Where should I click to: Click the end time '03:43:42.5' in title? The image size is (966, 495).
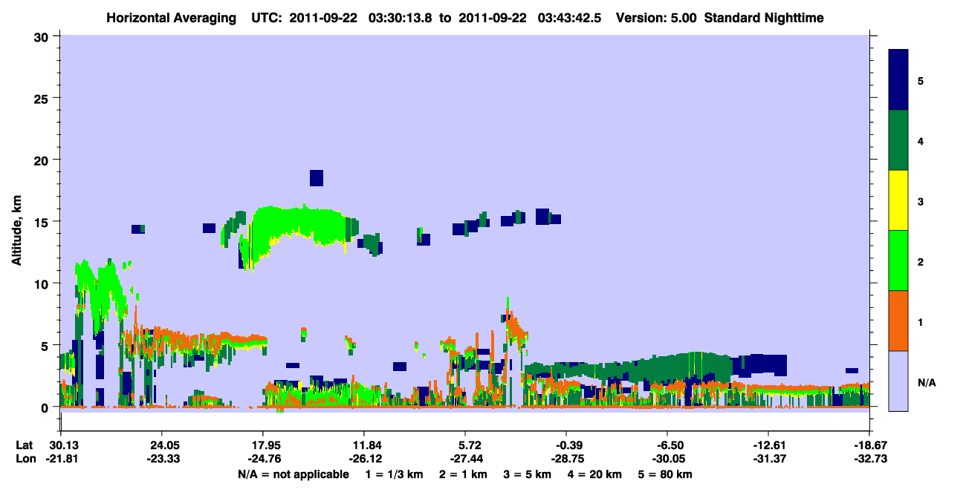point(570,18)
